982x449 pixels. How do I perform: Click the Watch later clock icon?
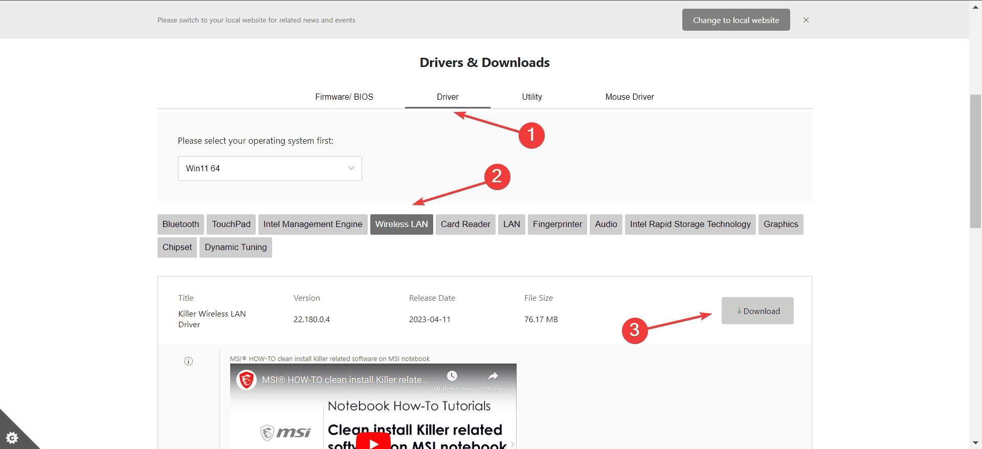(452, 376)
